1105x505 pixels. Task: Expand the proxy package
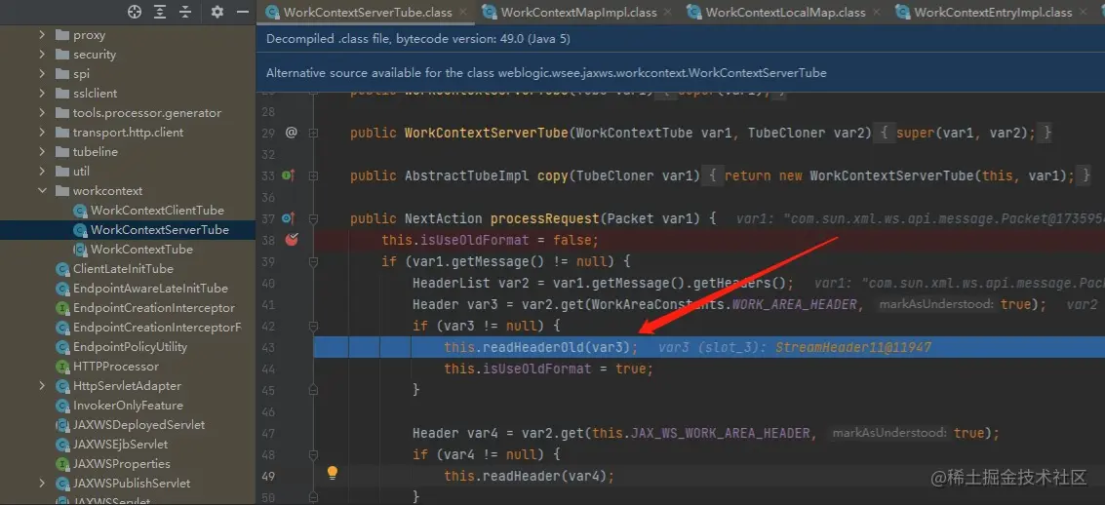click(x=42, y=34)
